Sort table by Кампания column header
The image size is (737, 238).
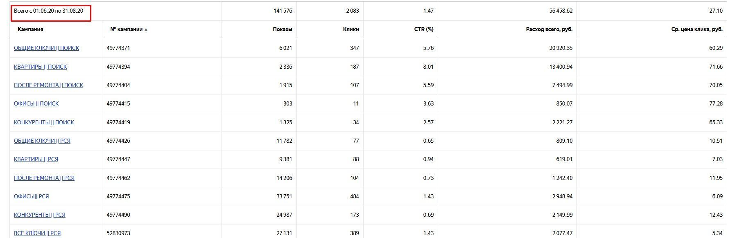point(30,29)
